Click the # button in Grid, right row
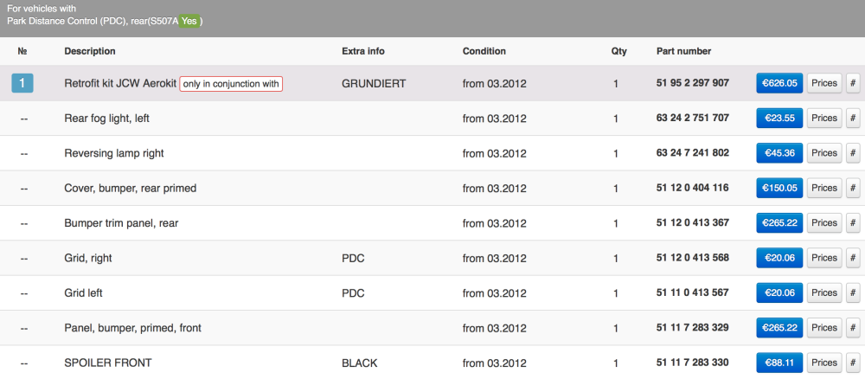This screenshot has height=379, width=865. tap(852, 258)
